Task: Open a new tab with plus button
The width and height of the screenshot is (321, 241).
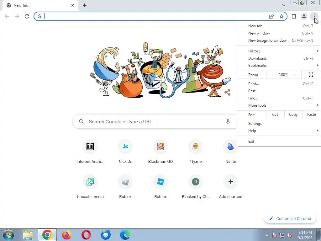Action: tap(85, 5)
